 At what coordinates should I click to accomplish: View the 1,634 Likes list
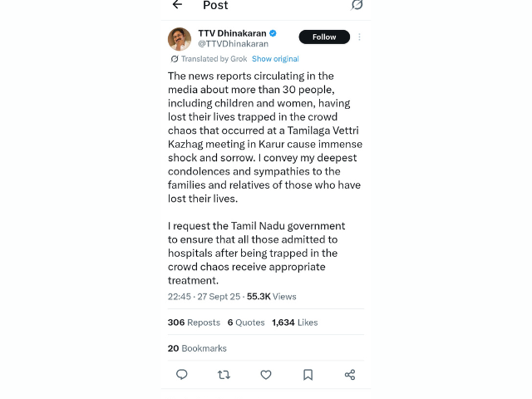pos(294,323)
